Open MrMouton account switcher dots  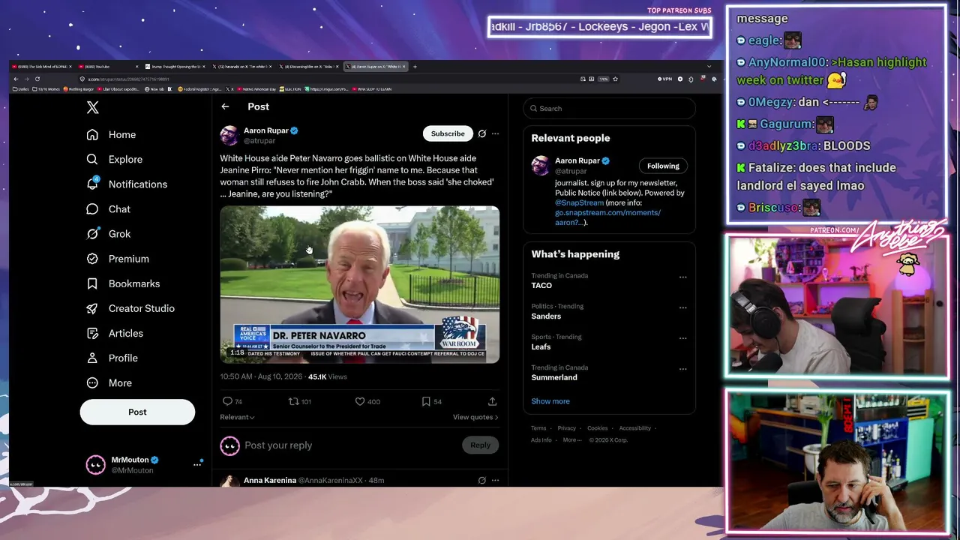coord(197,464)
